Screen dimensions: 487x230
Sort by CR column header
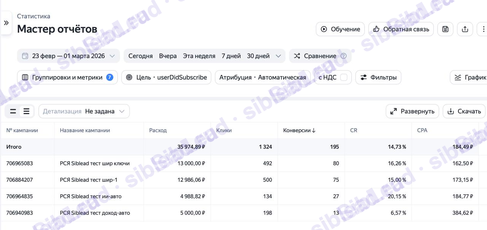pos(353,130)
